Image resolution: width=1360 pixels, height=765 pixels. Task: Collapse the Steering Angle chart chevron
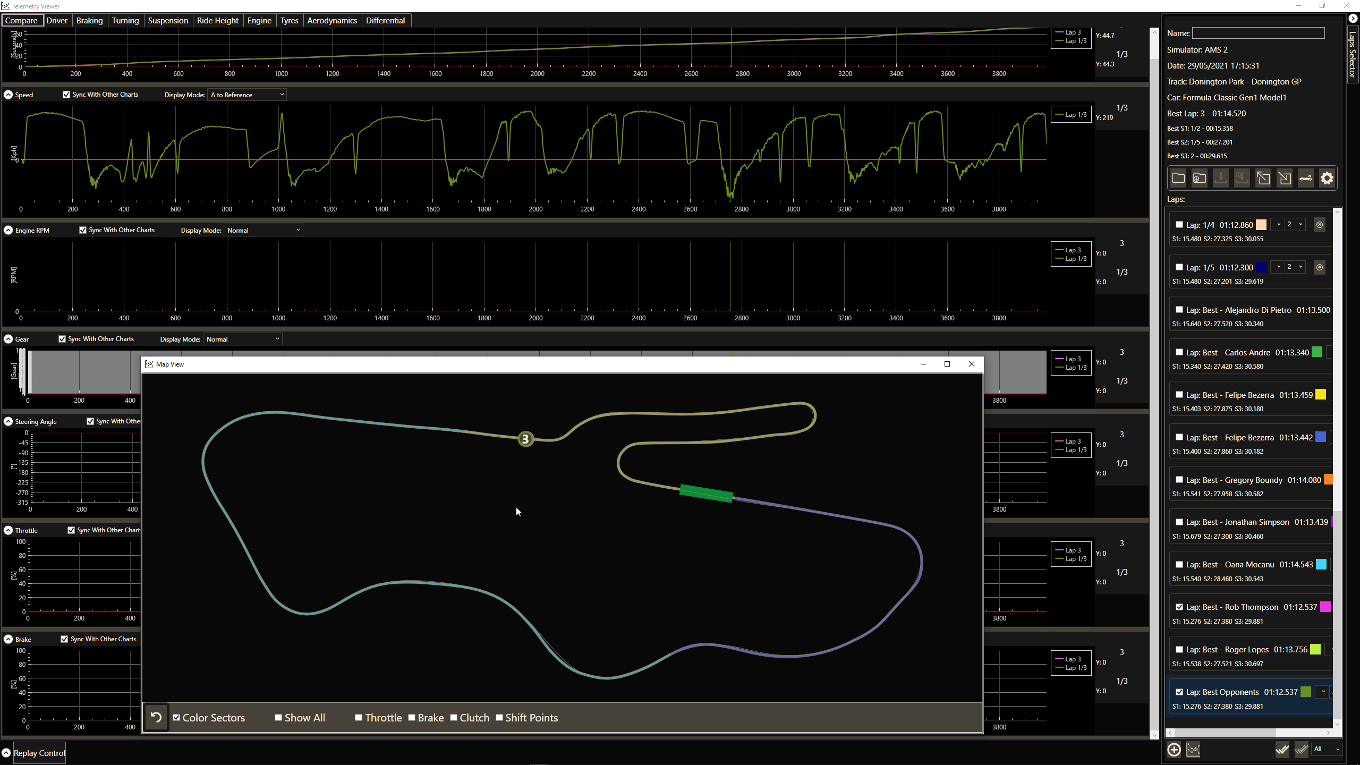click(8, 421)
